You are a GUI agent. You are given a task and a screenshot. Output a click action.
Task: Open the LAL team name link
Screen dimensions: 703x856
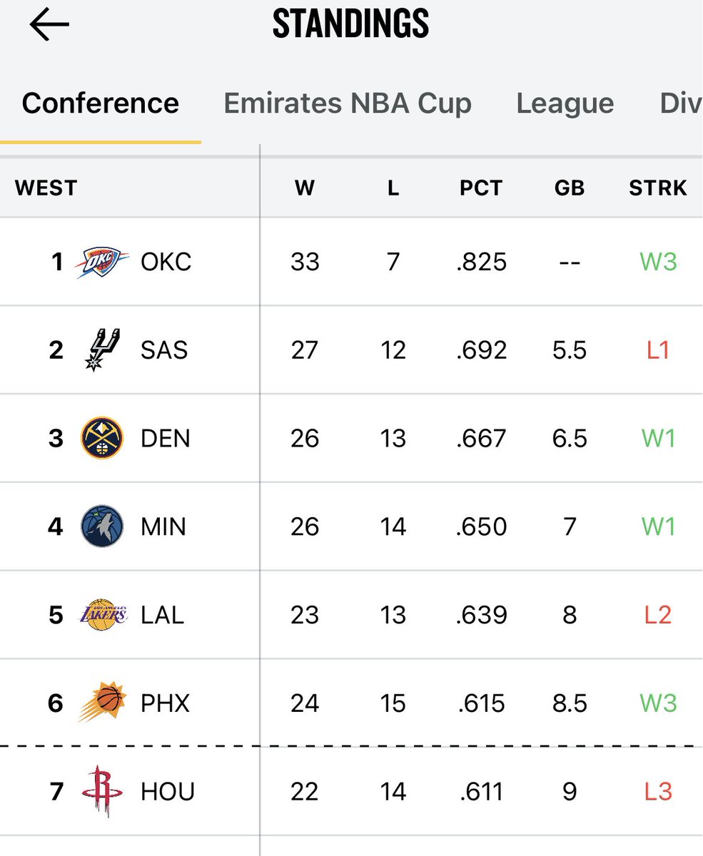(162, 615)
